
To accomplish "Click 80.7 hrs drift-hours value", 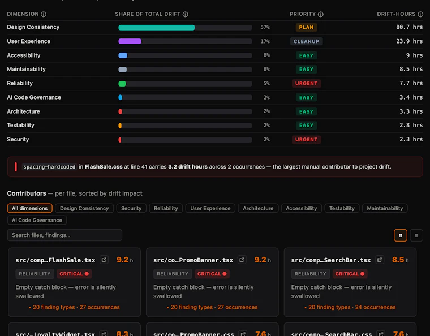I will pos(409,27).
